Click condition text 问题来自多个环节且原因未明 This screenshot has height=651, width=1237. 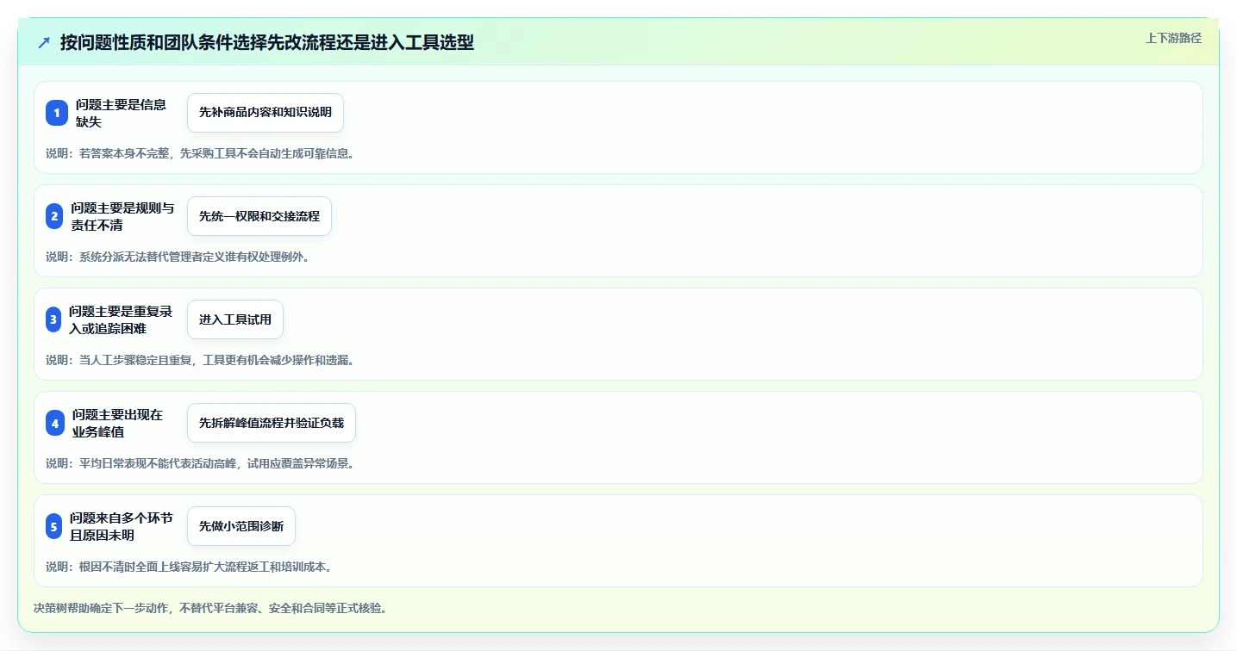coord(122,526)
